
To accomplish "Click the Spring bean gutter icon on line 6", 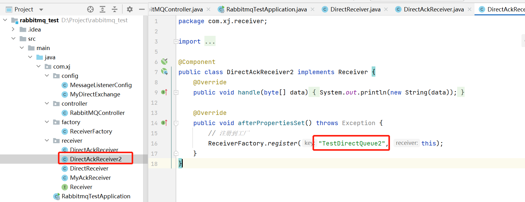I will point(164,61).
